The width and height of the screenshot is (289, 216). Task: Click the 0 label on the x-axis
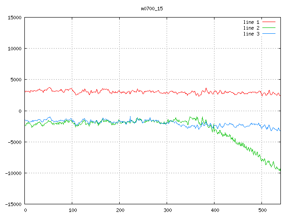point(25,210)
